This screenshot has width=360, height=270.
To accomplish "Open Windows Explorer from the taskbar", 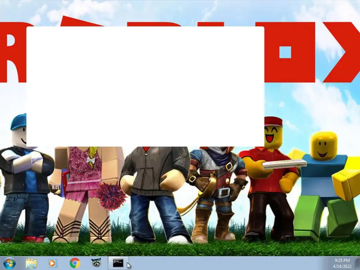I will [31, 263].
